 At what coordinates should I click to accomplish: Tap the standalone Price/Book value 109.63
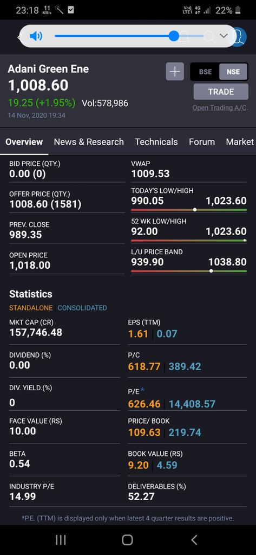coord(145,432)
